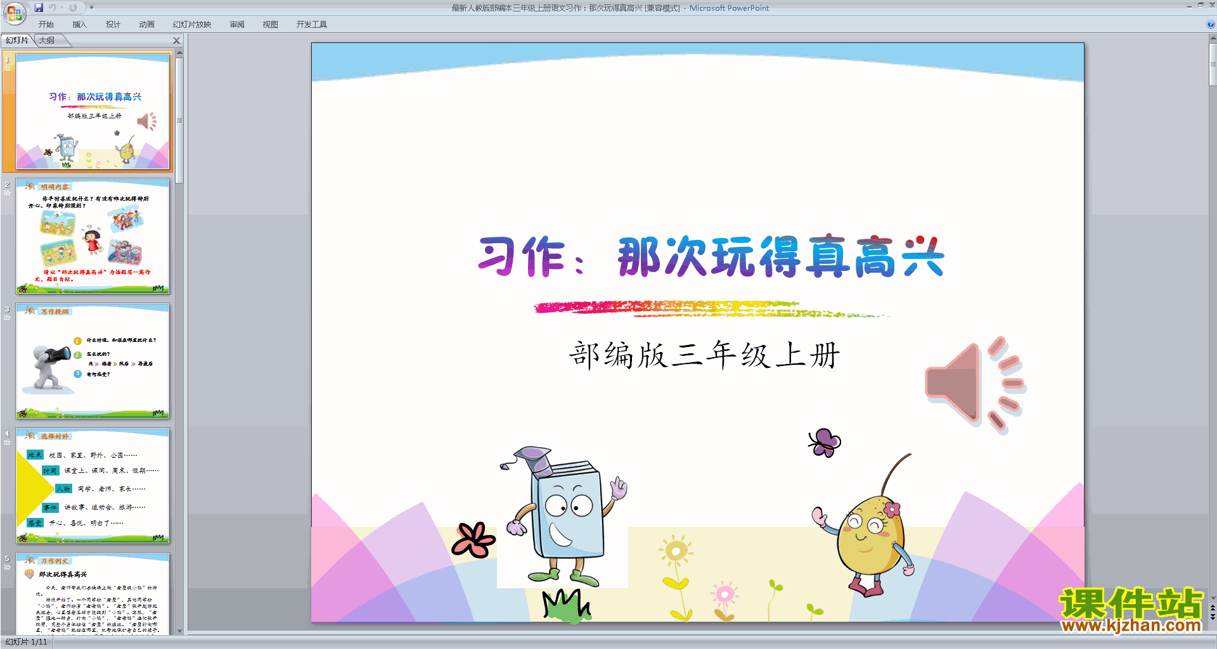1217x649 pixels.
Task: Open the 开发工具 ribbon tab
Action: pos(312,25)
